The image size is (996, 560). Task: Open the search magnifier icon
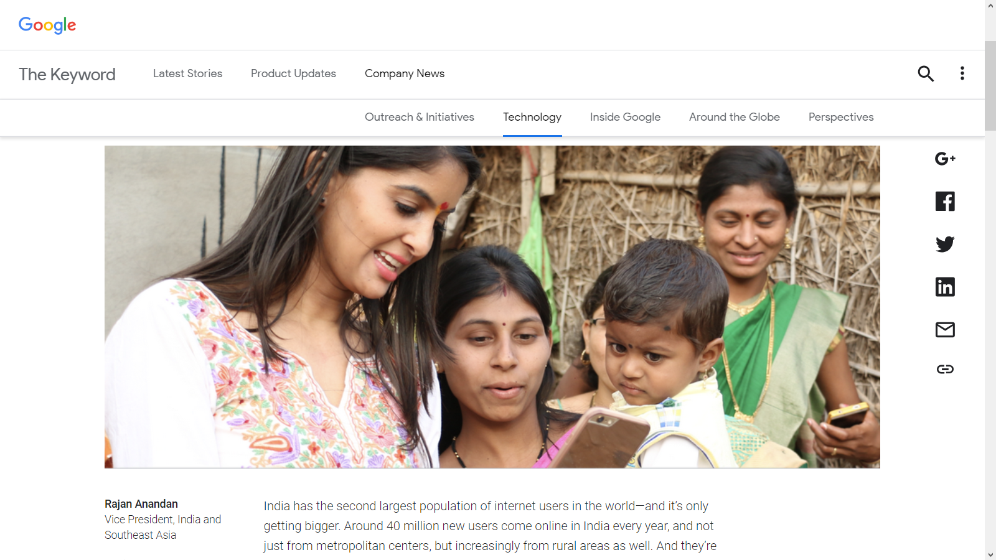tap(926, 73)
